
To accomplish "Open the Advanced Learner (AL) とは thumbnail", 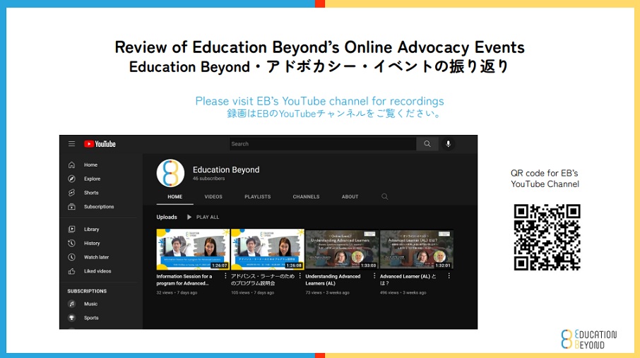I will tap(417, 249).
